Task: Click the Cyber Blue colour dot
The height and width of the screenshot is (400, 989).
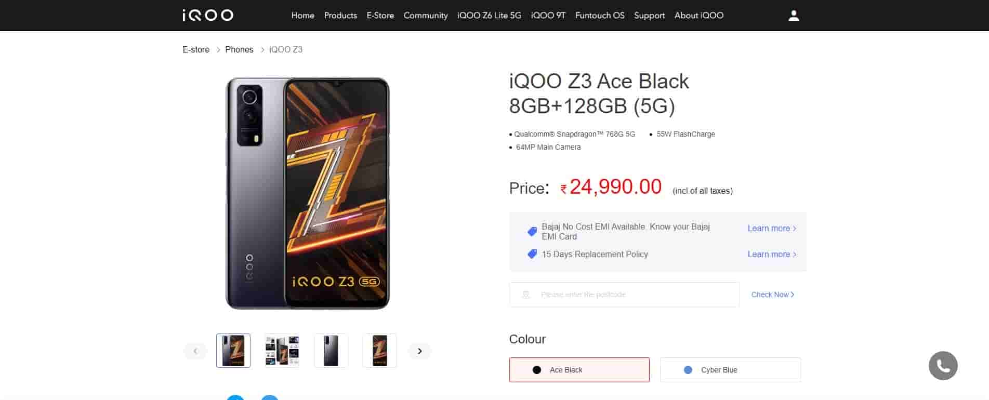Action: pyautogui.click(x=688, y=370)
